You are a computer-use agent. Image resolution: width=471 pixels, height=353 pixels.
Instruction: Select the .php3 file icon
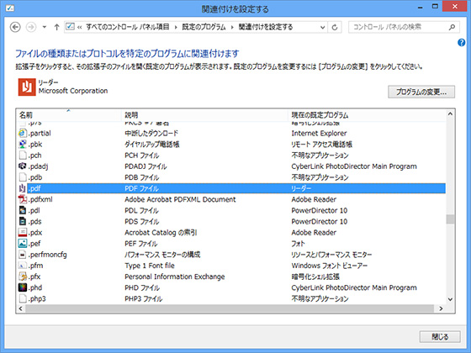(23, 298)
